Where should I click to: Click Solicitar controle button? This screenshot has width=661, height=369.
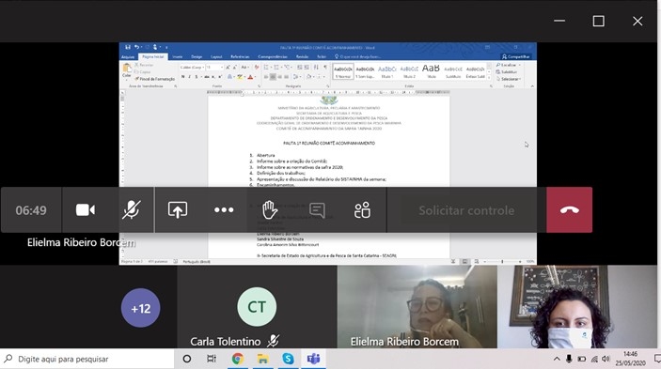click(x=466, y=210)
